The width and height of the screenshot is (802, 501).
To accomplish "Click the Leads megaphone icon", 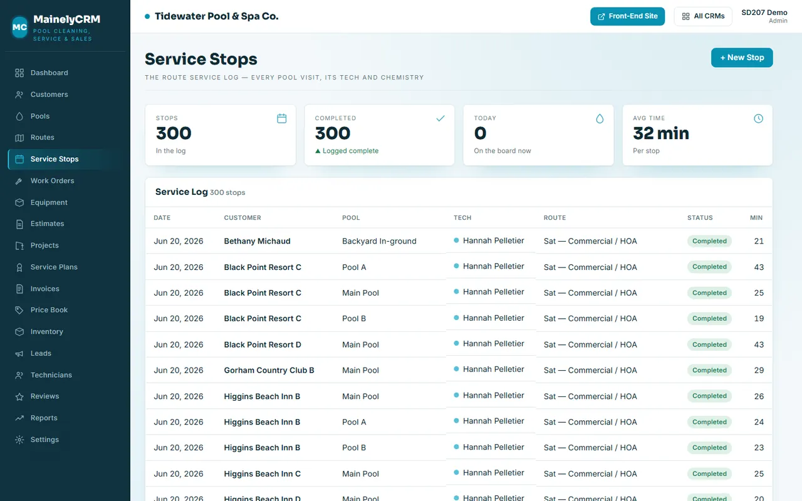I will (x=19, y=353).
